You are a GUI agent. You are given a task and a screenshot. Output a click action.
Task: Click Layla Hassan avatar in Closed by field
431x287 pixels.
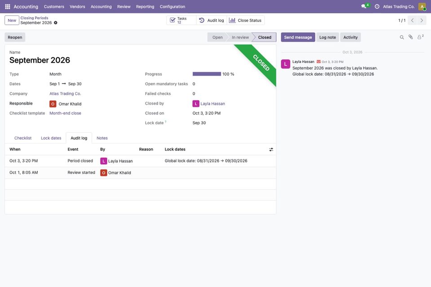pyautogui.click(x=196, y=104)
